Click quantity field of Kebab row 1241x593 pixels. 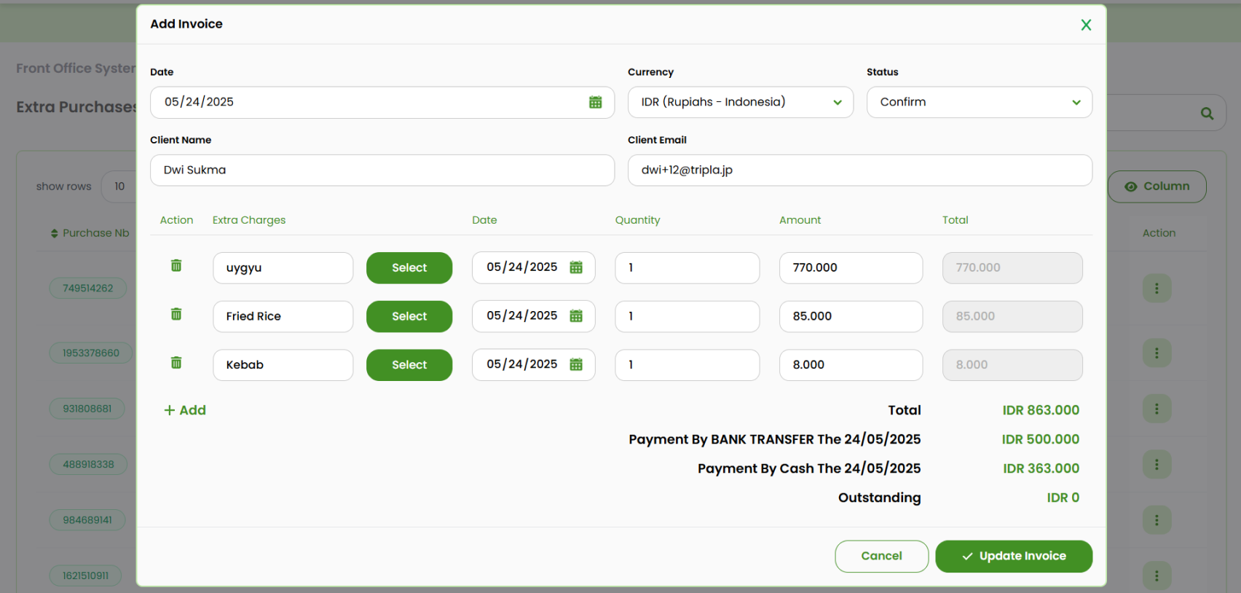pos(687,364)
